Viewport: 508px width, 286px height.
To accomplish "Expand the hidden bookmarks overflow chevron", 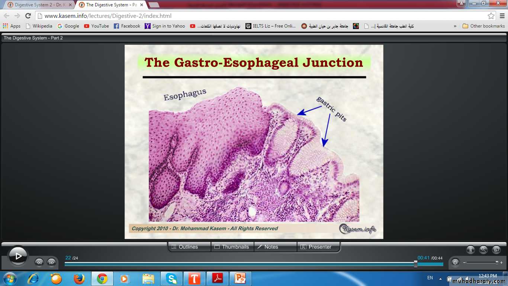I will (x=455, y=26).
